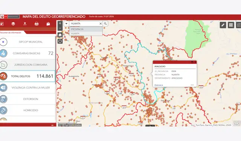The width and height of the screenshot is (241, 141).
Task: Clear the HUANTA search text
Action: [x=101, y=24]
